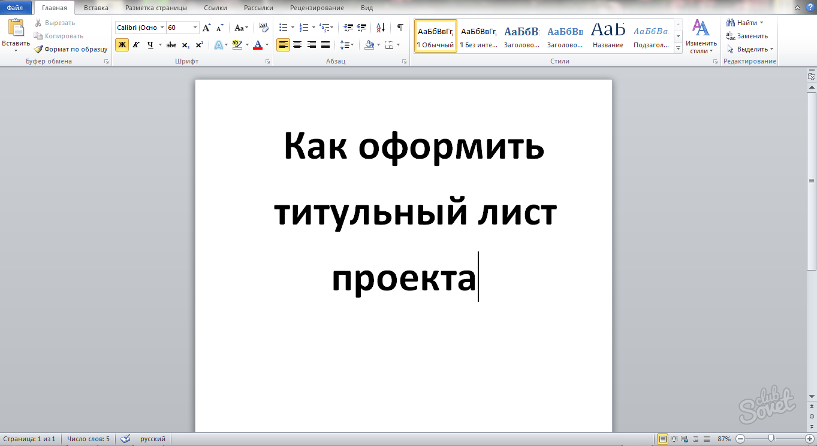This screenshot has height=446, width=817.
Task: Click the Sort icon in the paragraph group
Action: [x=381, y=28]
